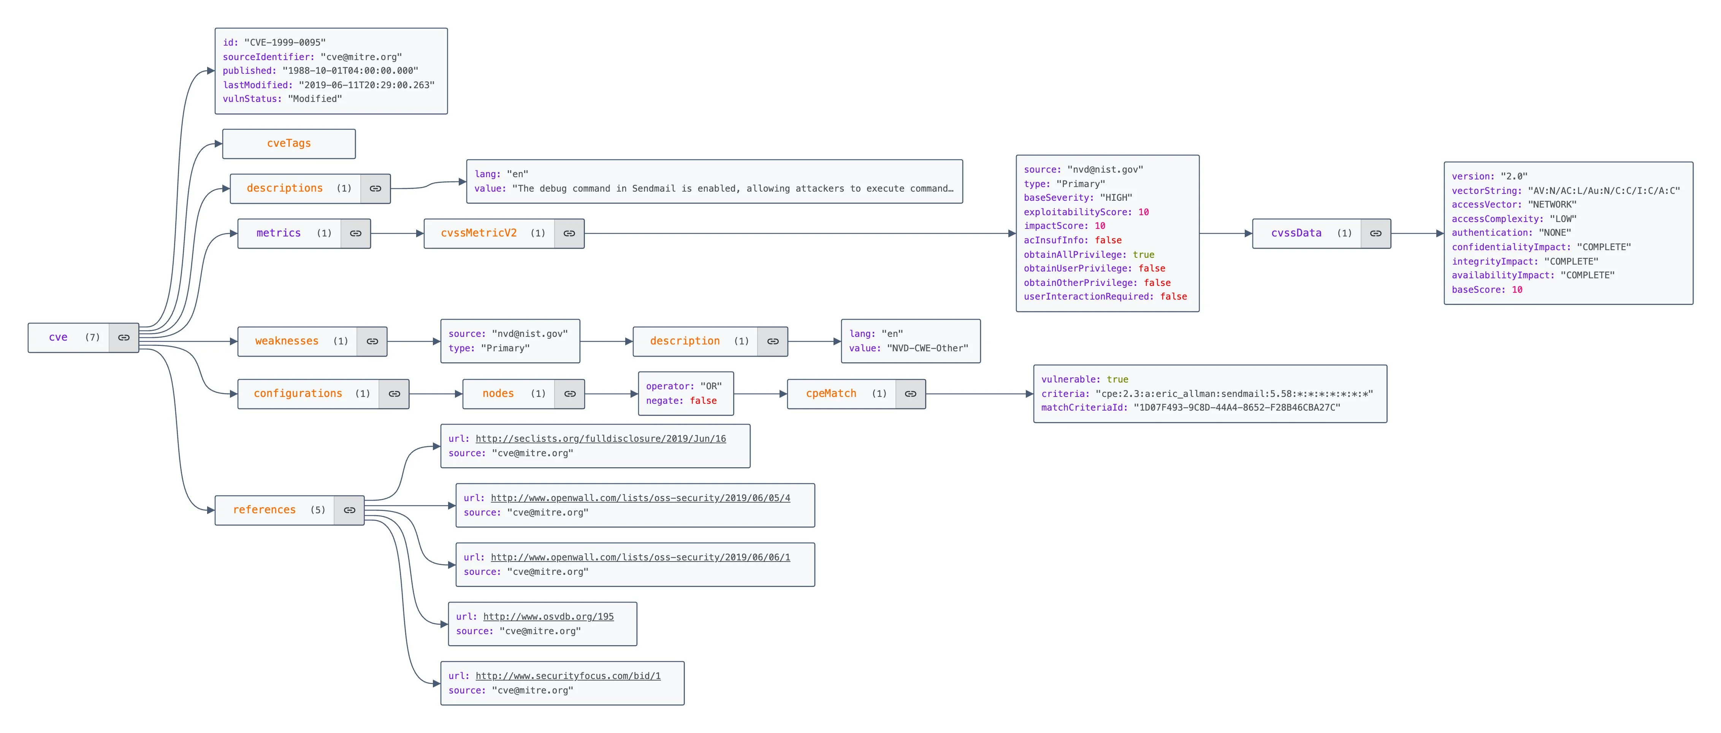Click the Sendmail debug description value text
Screen dimensions: 1721x733
(x=733, y=189)
